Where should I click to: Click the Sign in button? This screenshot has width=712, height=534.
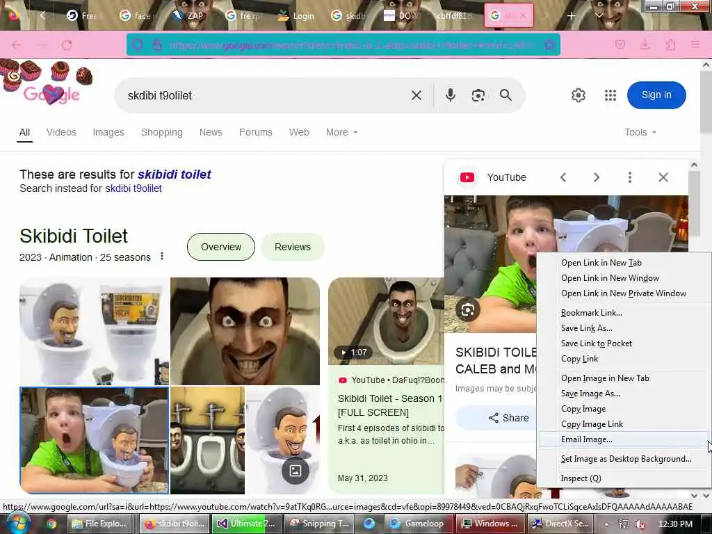(x=656, y=95)
